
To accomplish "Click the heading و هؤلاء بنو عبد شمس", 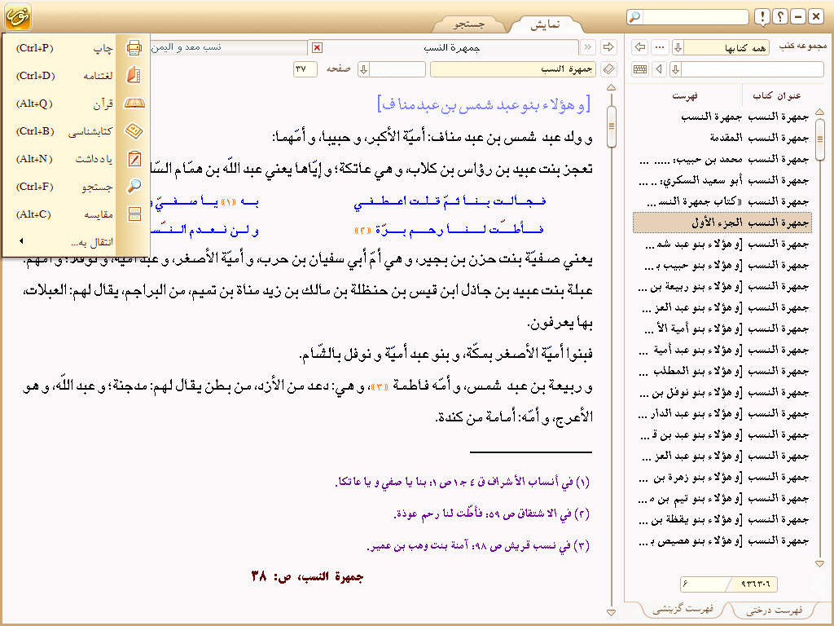I will (484, 104).
